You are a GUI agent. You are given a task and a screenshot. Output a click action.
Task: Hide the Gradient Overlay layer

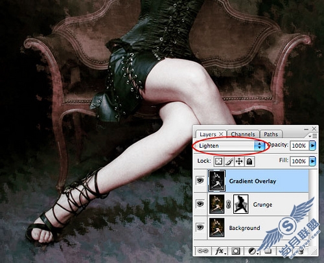coord(200,181)
